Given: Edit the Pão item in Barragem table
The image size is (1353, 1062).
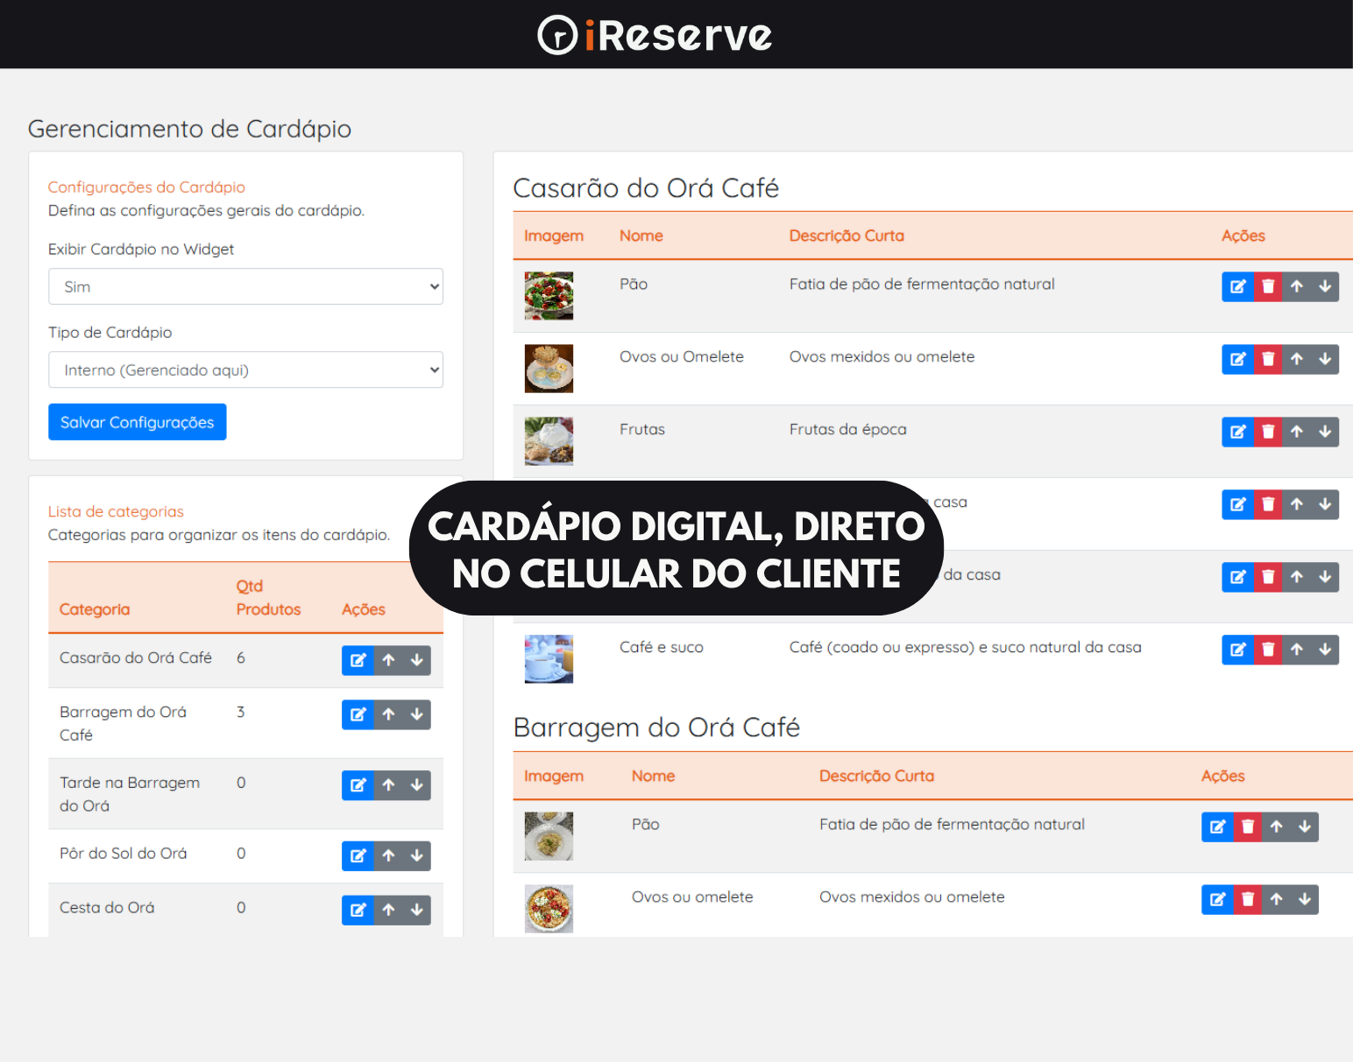Looking at the screenshot, I should click(x=1218, y=827).
